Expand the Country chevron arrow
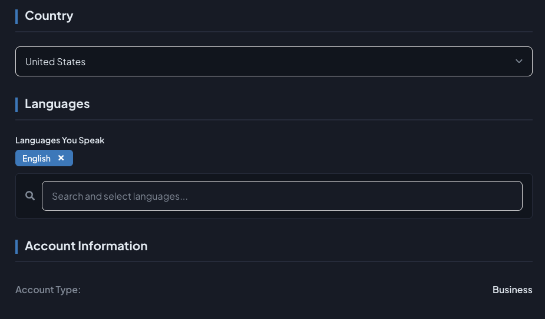545x319 pixels. pos(518,61)
